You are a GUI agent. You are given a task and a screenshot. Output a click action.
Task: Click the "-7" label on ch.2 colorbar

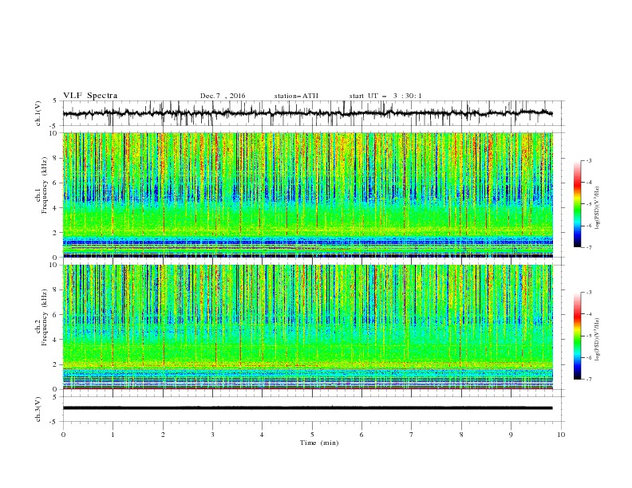coord(588,380)
